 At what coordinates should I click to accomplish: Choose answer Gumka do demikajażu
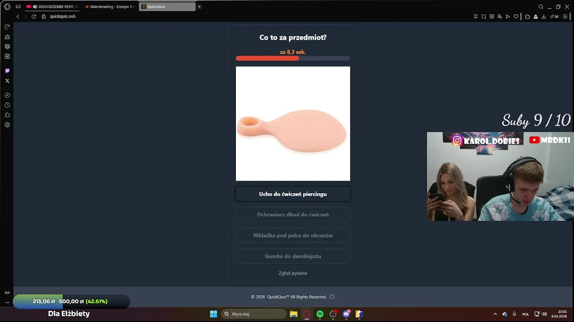[293, 256]
